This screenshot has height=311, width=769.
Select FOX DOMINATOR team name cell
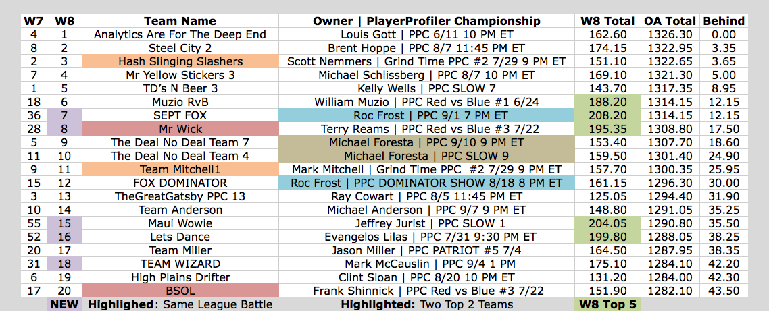pos(180,183)
